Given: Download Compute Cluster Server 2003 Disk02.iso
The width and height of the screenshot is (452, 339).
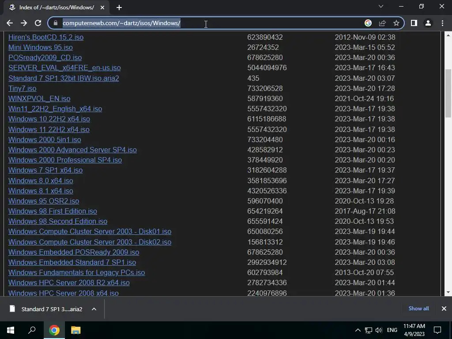Looking at the screenshot, I should point(90,242).
